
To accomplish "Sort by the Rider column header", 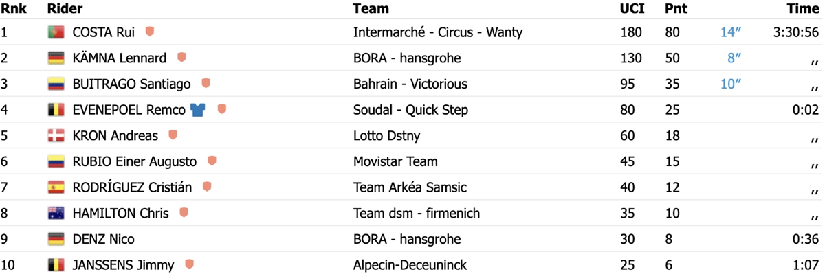I will pos(65,9).
